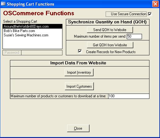This screenshot has height=138, width=160.
Task: Click empty area of shopping cart listbox
Action: point(32,43)
